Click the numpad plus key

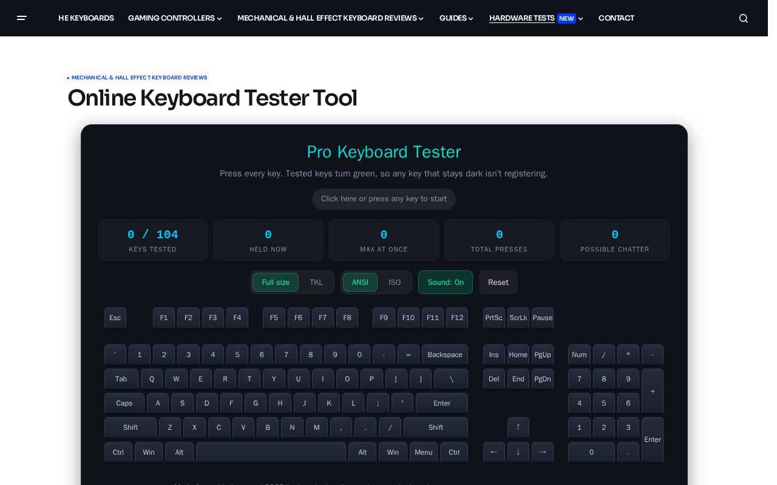[653, 391]
